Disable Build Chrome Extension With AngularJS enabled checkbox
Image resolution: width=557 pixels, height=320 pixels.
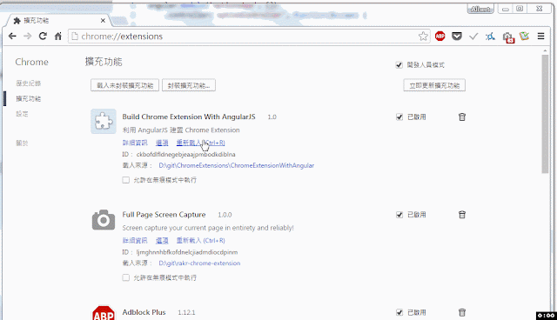[399, 117]
